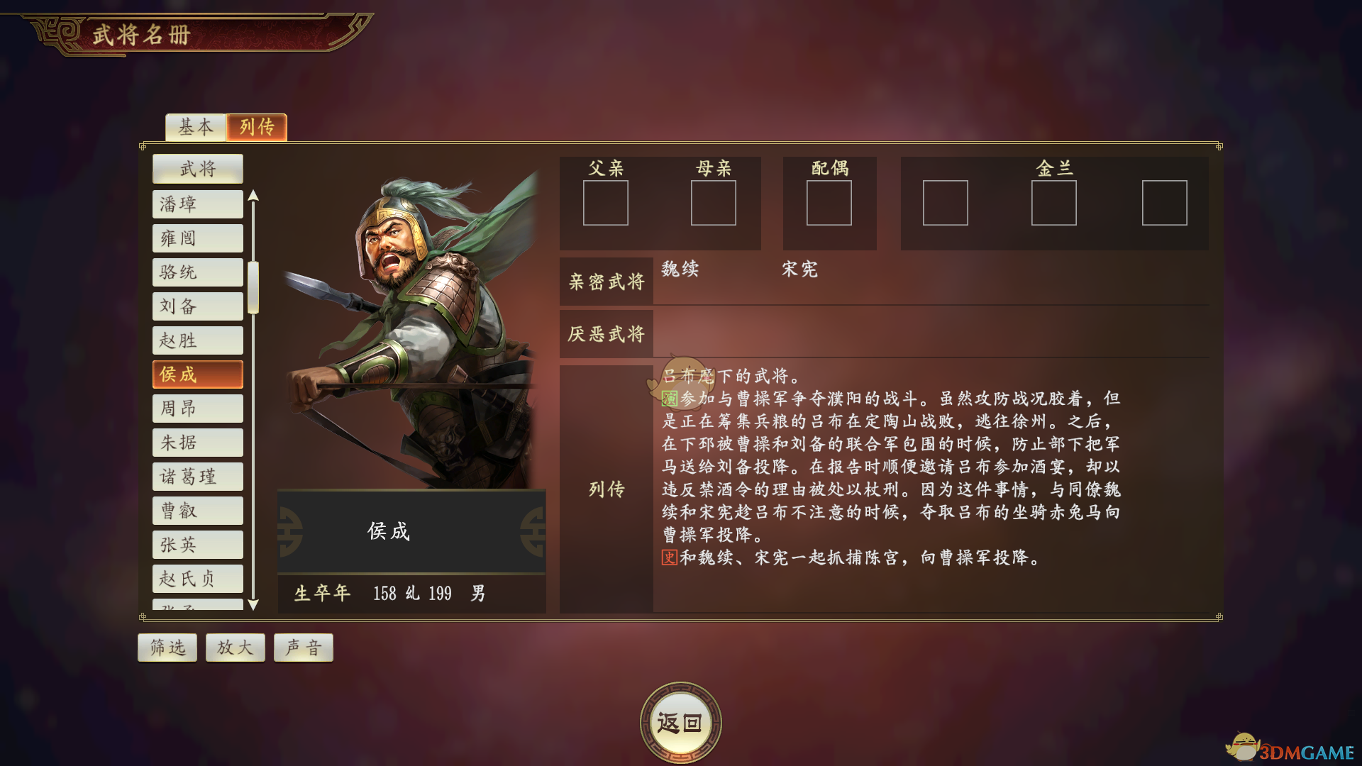Switch to the 基本 tab
Image resolution: width=1362 pixels, height=766 pixels.
click(x=196, y=128)
